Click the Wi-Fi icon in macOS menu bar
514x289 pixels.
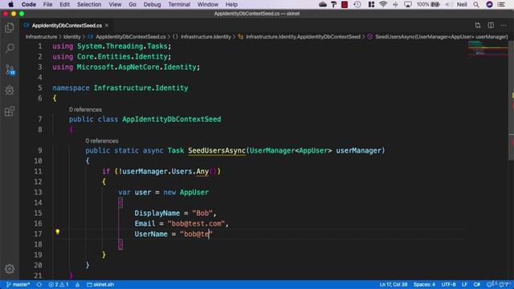pyautogui.click(x=383, y=4)
